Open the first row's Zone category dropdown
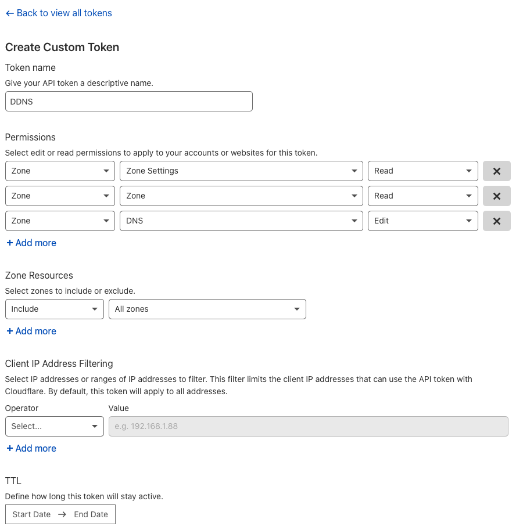Screen dimensions: 523x530 (60, 171)
